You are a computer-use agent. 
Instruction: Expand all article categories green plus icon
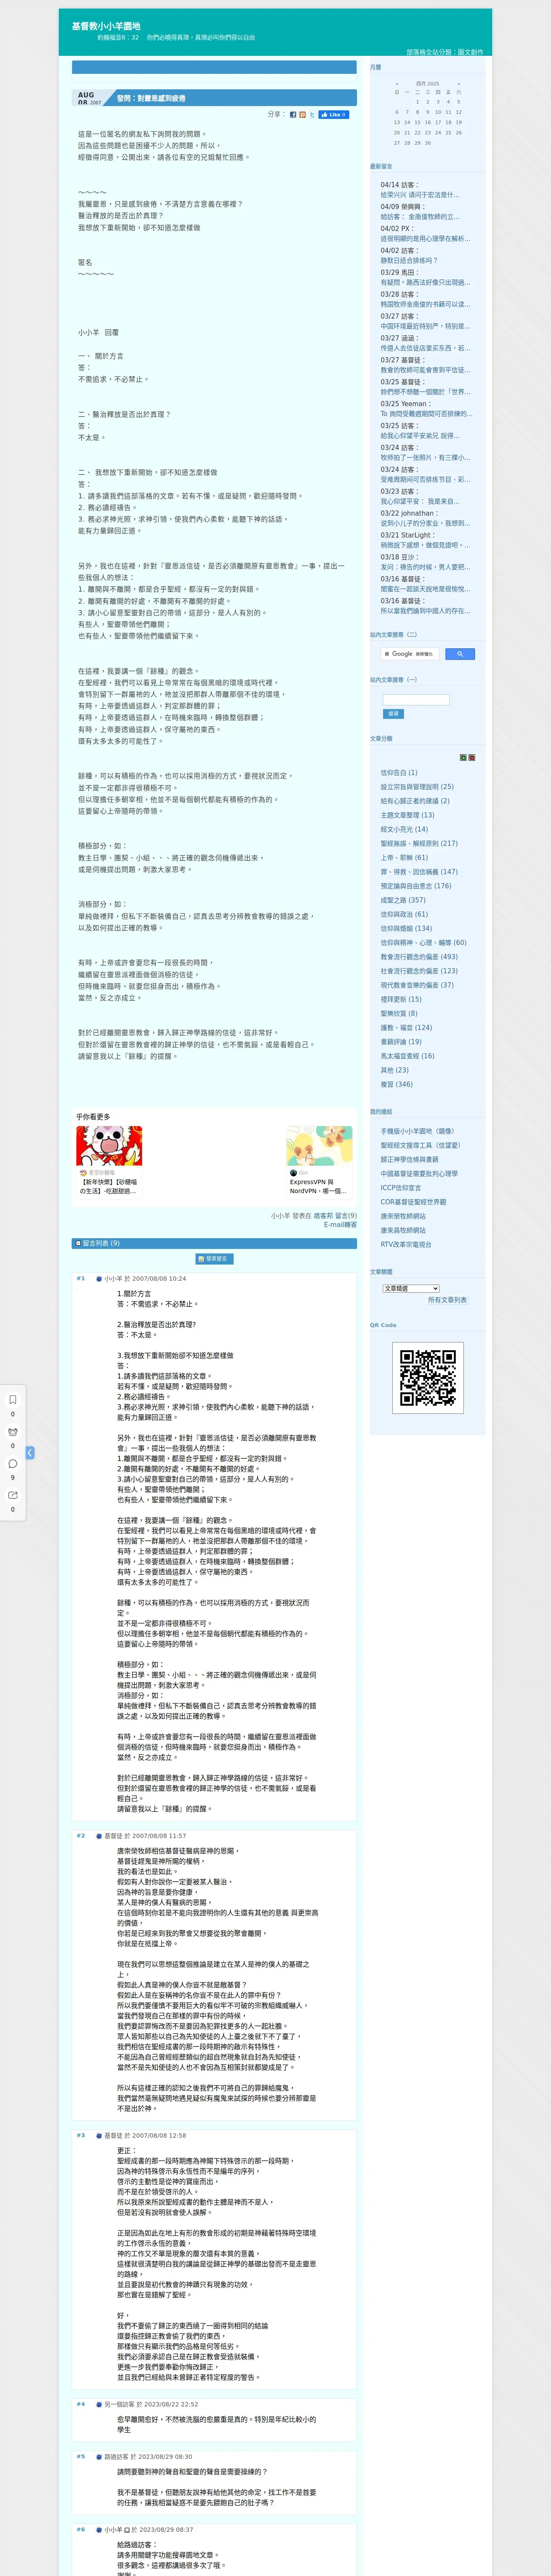tap(463, 758)
